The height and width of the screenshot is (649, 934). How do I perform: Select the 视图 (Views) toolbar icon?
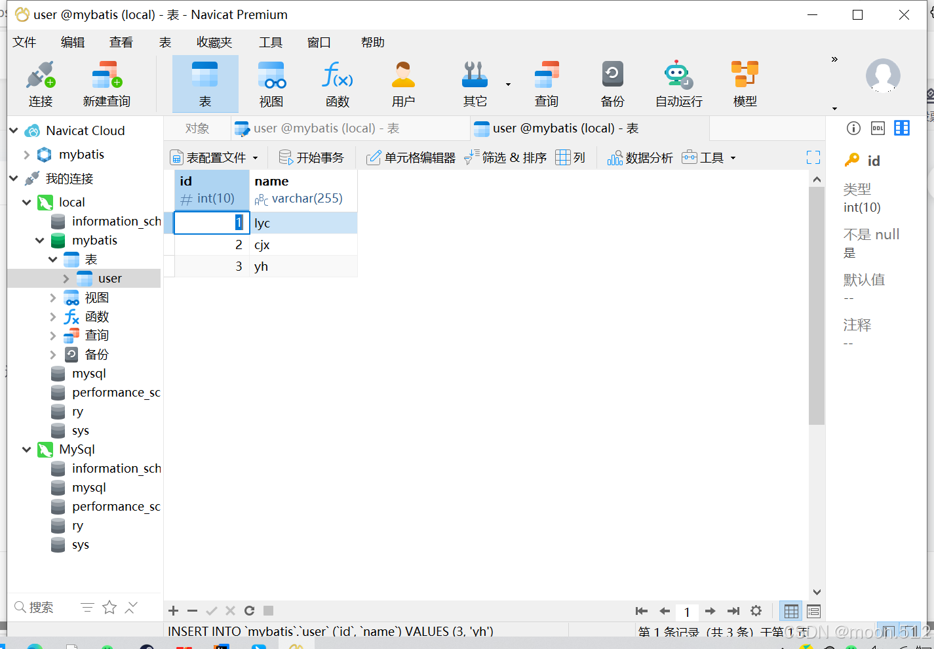[271, 82]
